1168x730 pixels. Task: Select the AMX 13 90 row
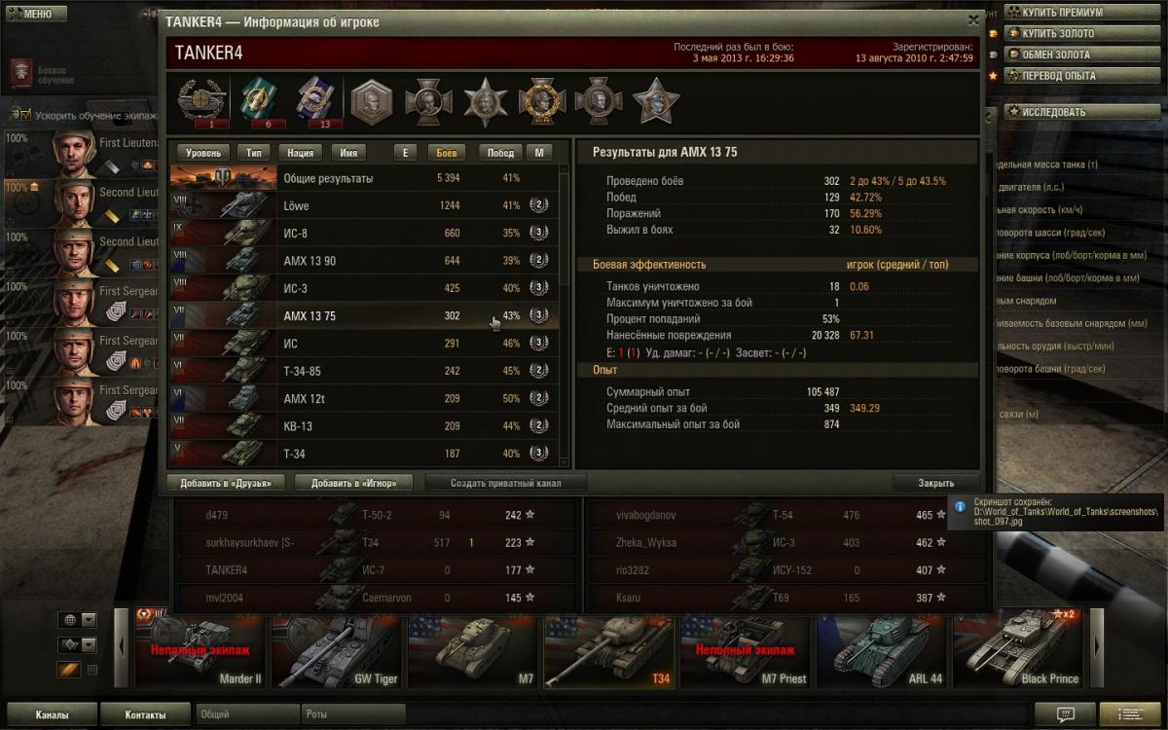364,261
